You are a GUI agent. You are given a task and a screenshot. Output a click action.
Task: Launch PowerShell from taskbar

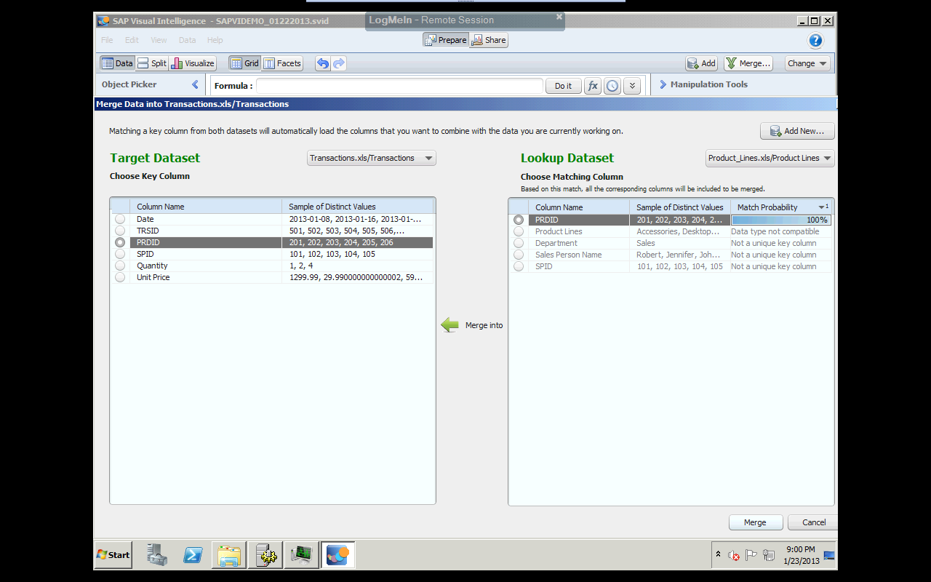coord(193,555)
